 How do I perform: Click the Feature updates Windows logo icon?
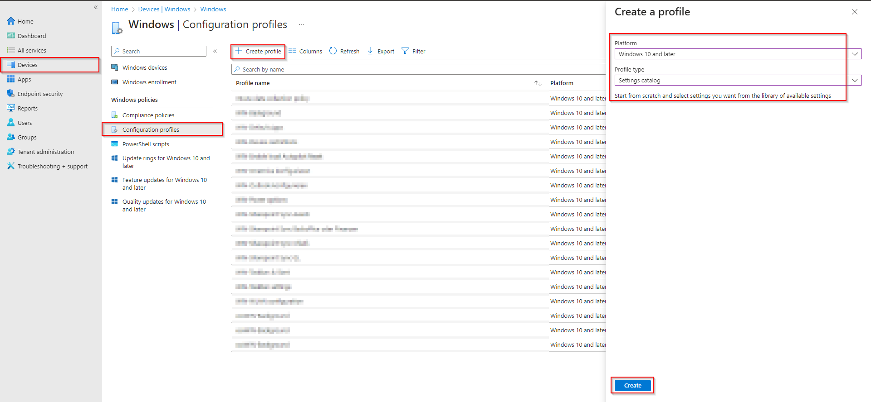click(115, 180)
